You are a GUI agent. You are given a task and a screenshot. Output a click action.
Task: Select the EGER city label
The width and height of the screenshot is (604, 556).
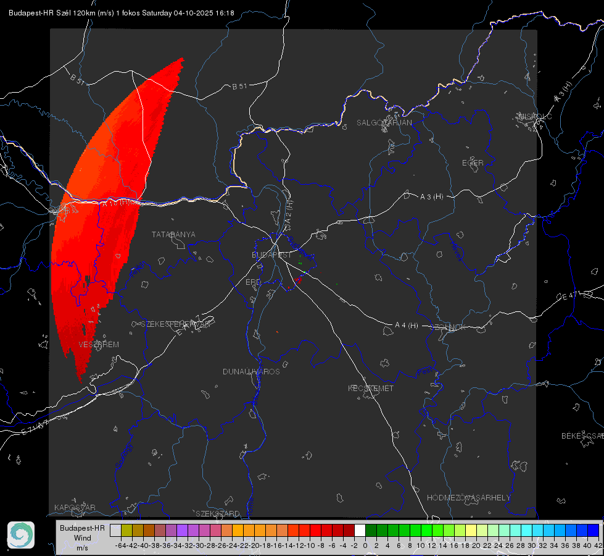point(473,163)
